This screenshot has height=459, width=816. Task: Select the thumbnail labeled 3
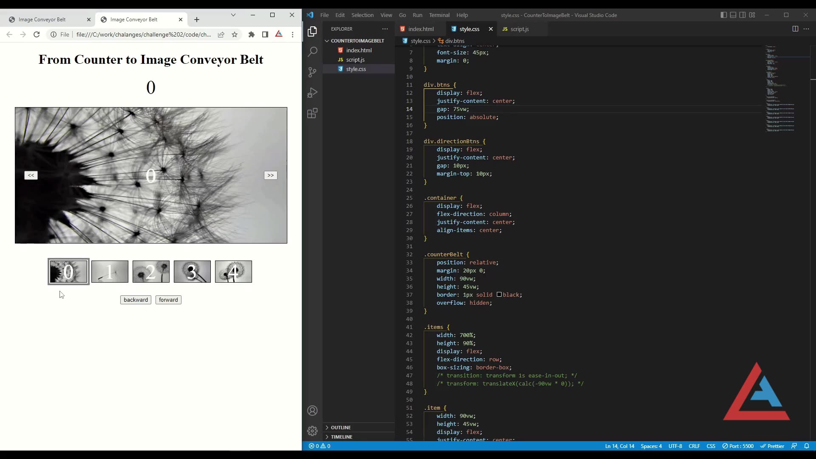(192, 271)
